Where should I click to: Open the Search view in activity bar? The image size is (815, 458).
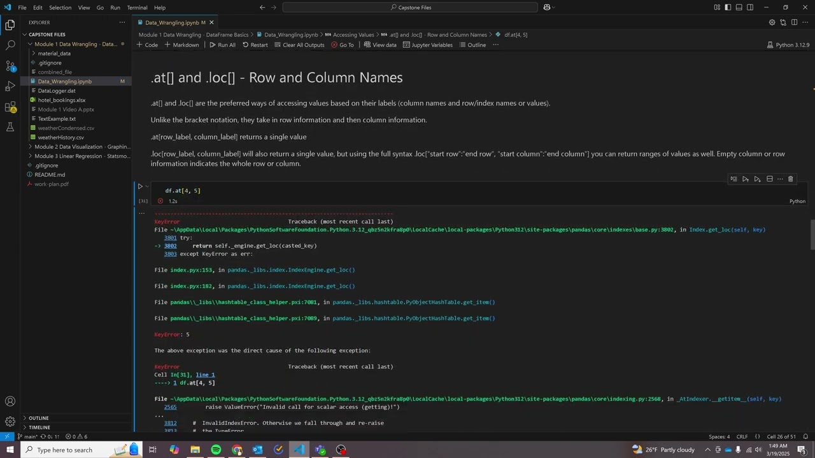point(10,46)
